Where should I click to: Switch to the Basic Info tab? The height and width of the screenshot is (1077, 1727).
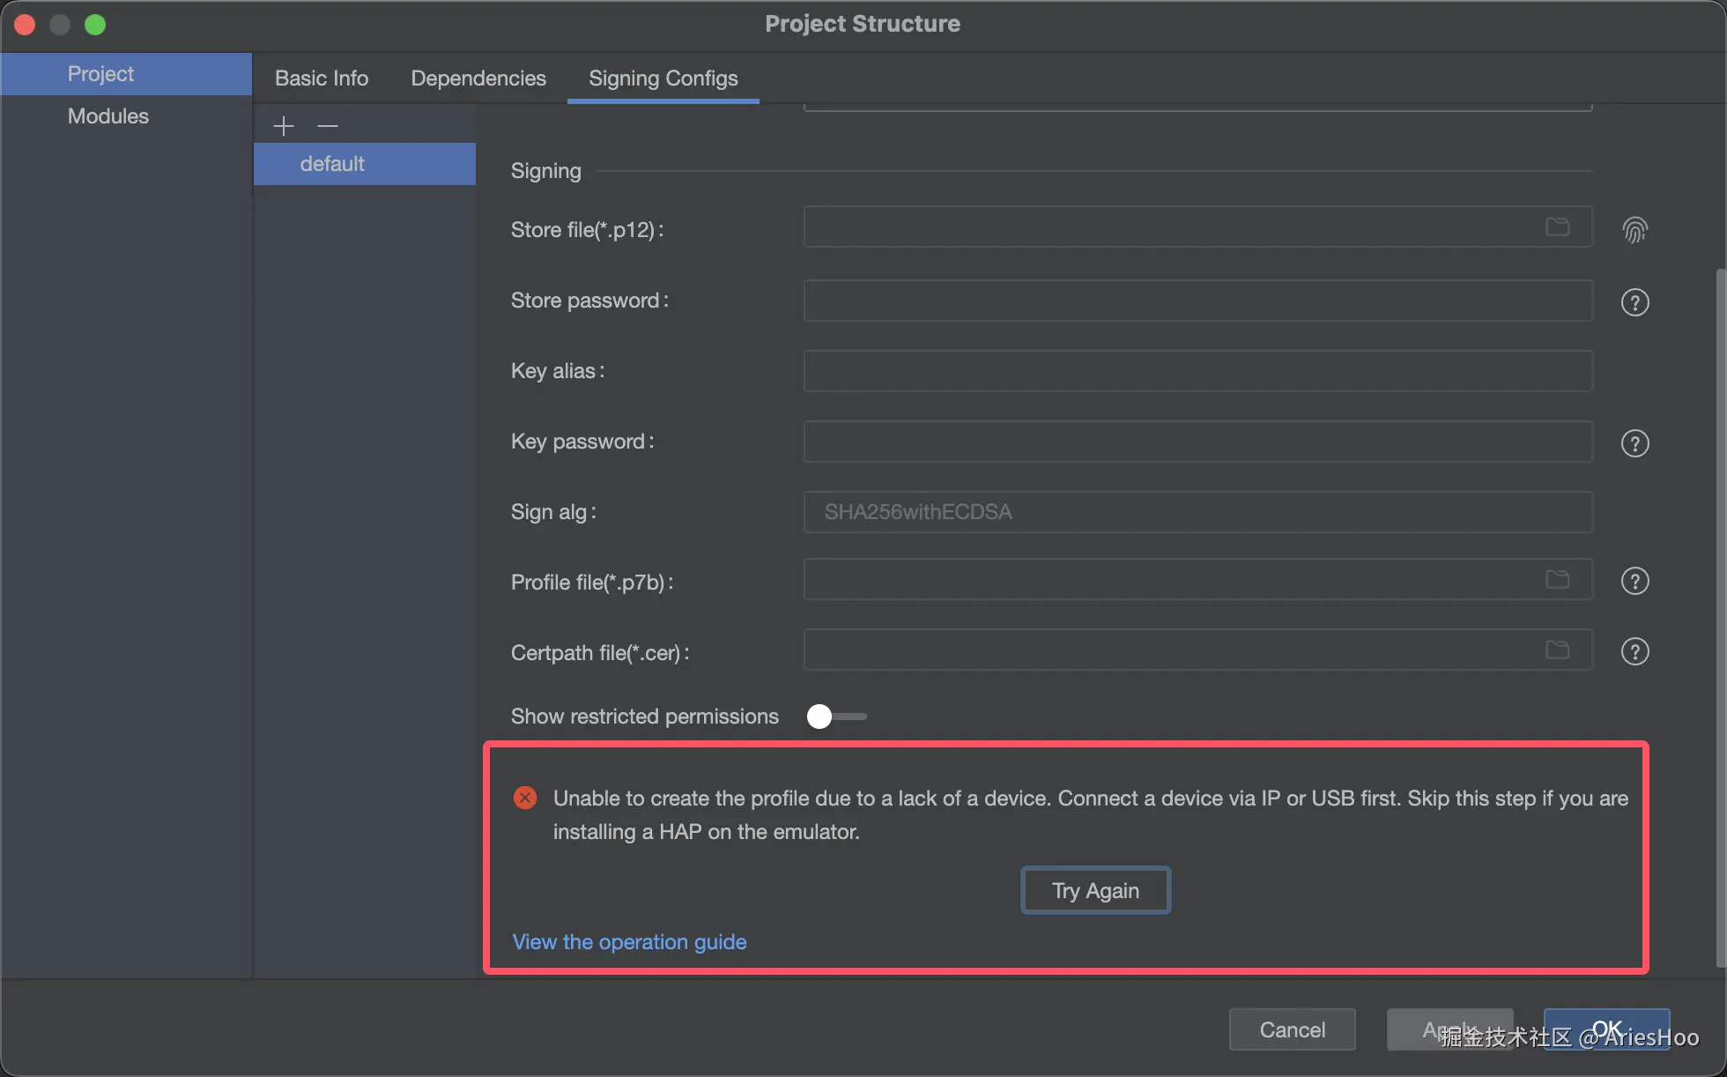[x=322, y=78]
